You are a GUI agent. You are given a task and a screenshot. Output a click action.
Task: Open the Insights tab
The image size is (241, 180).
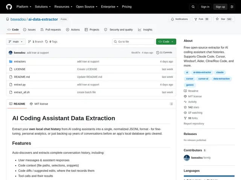coord(145,30)
